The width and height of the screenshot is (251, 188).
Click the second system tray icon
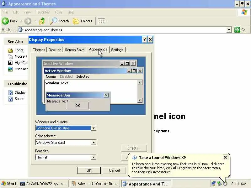click(x=219, y=184)
